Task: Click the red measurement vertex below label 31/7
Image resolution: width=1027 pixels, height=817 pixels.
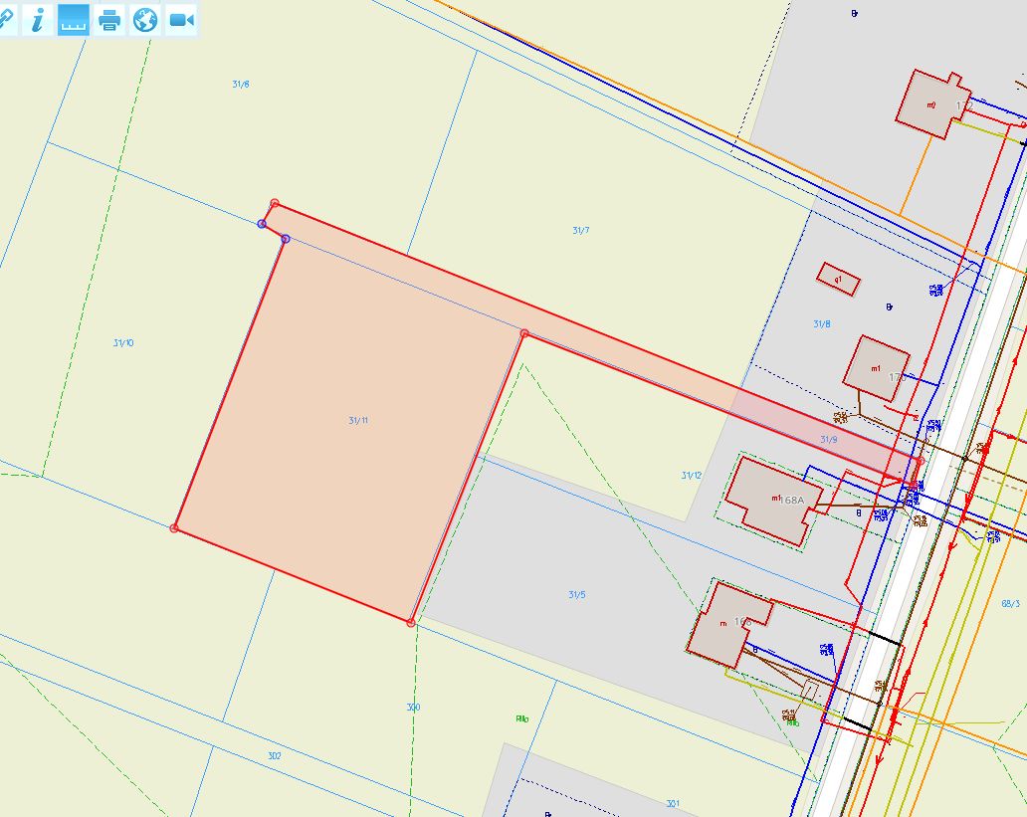Action: coord(524,333)
